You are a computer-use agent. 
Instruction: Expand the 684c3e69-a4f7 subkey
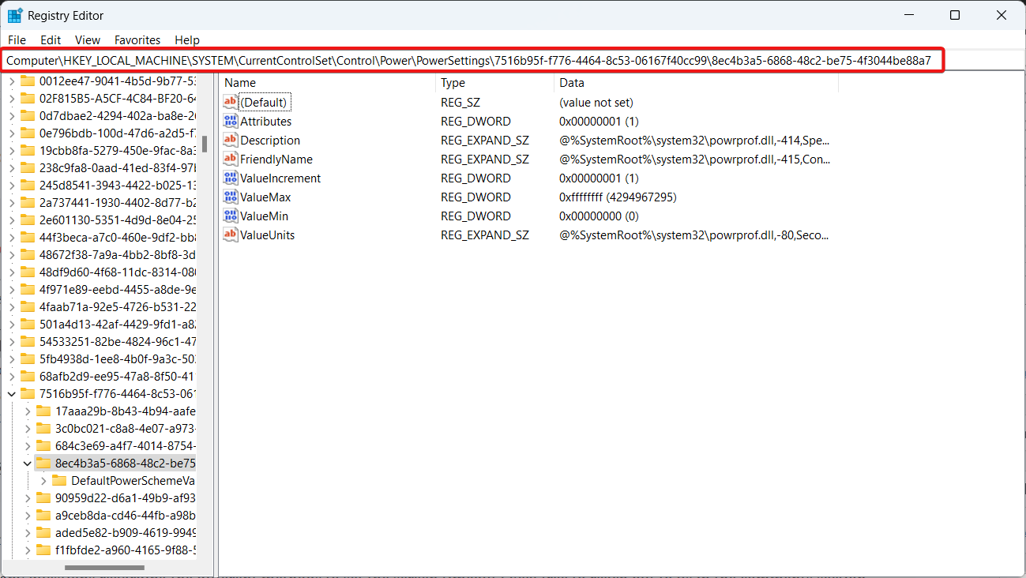(28, 445)
